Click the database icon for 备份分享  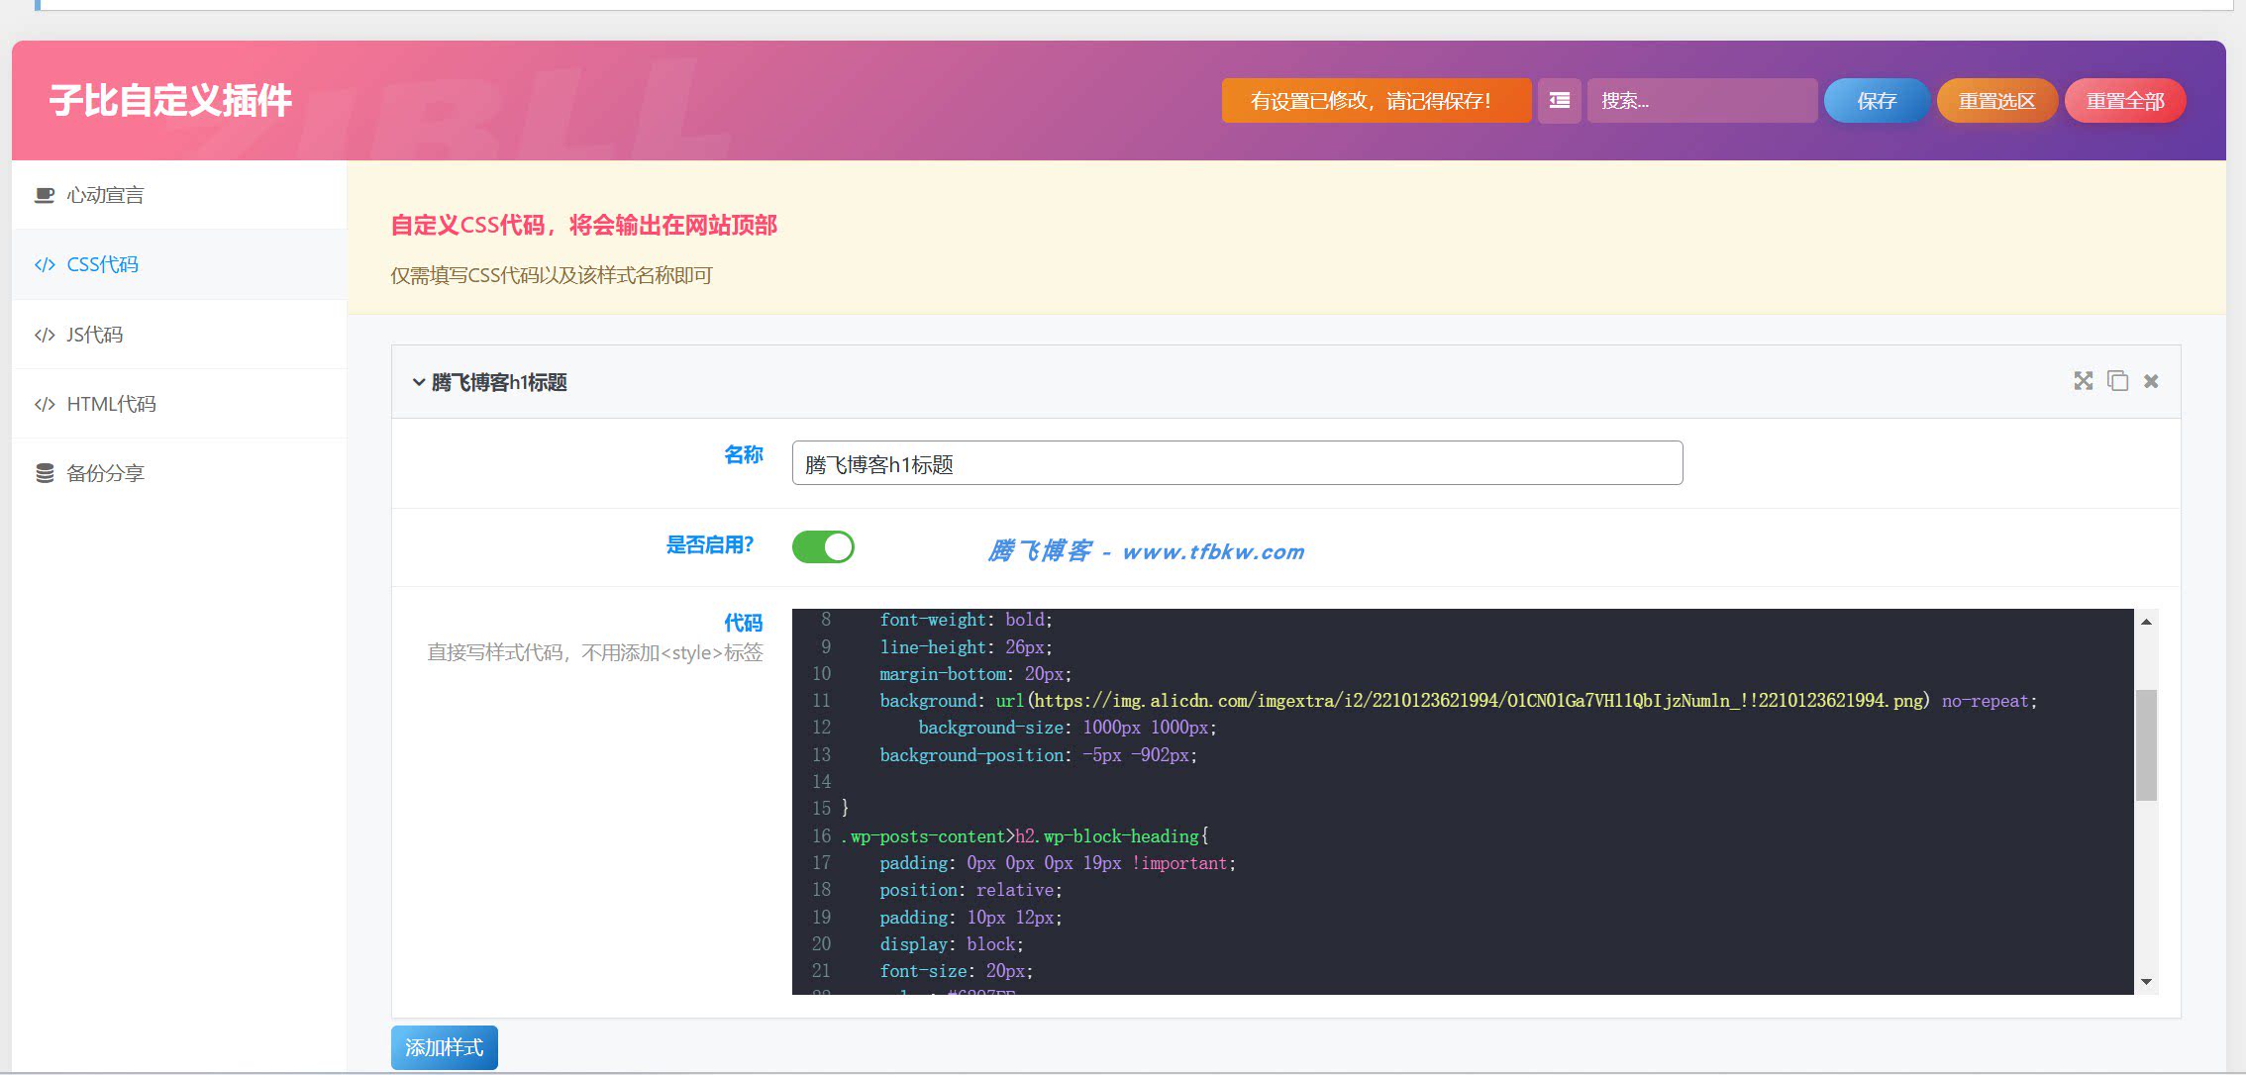pyautogui.click(x=45, y=474)
